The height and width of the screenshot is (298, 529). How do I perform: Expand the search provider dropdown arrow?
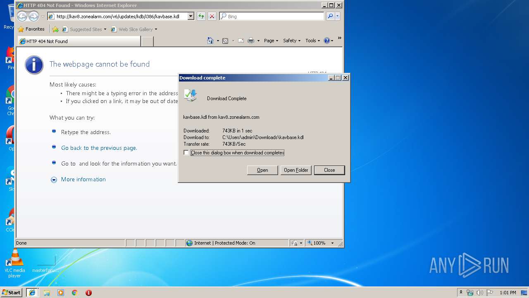(x=337, y=16)
